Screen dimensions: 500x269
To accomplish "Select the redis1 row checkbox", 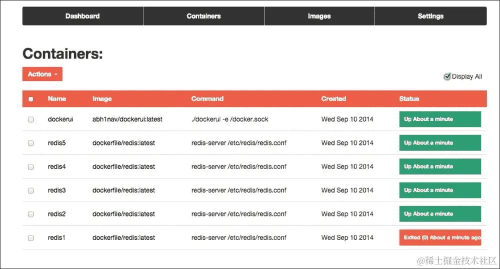I will click(30, 238).
